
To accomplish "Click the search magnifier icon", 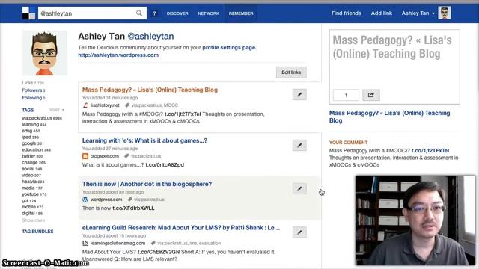I will click(139, 13).
